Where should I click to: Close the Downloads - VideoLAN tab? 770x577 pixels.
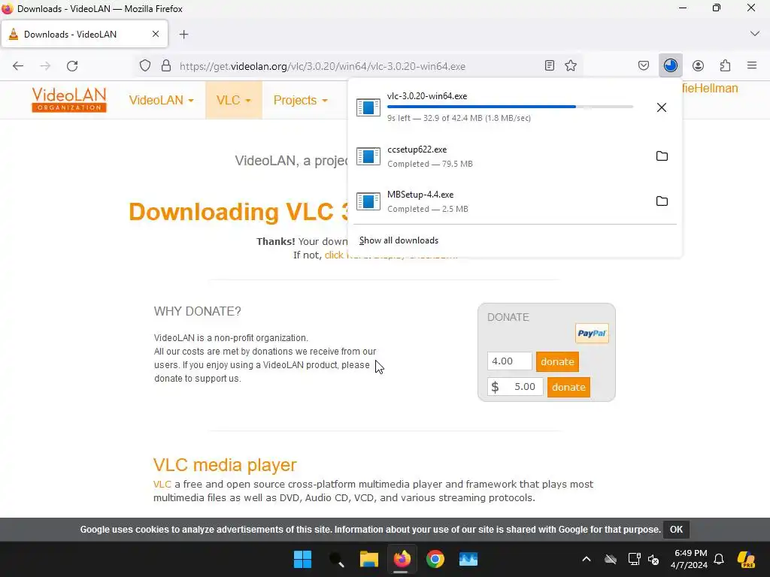[156, 34]
